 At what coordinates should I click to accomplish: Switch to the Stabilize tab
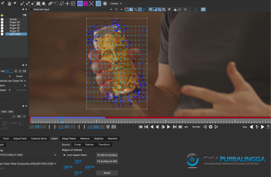pyautogui.click(x=99, y=138)
